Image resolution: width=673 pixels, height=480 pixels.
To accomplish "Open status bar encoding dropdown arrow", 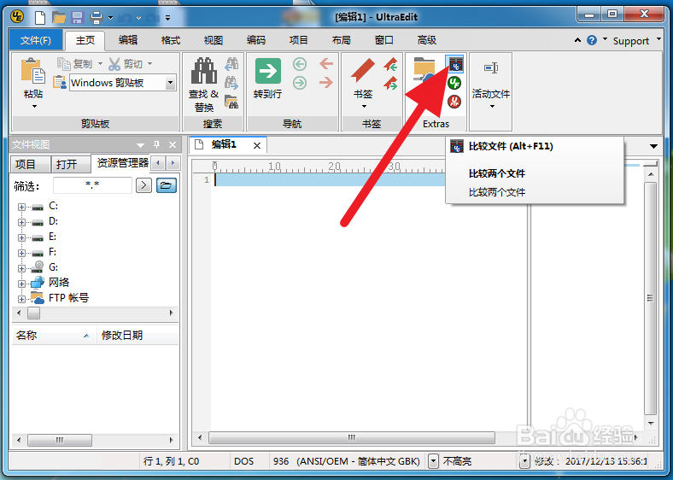I will [x=434, y=461].
